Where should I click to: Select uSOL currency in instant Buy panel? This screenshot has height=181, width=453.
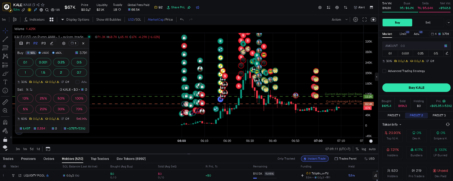tap(57, 53)
